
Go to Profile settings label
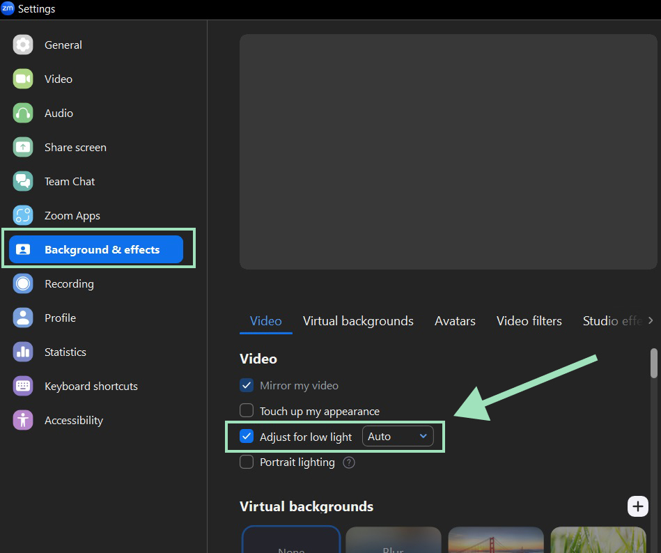(61, 318)
